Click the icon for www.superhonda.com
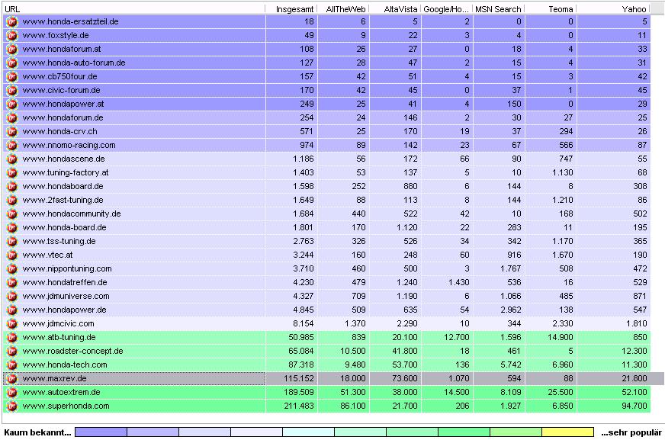Viewport: 665px width, 440px height. [x=11, y=406]
